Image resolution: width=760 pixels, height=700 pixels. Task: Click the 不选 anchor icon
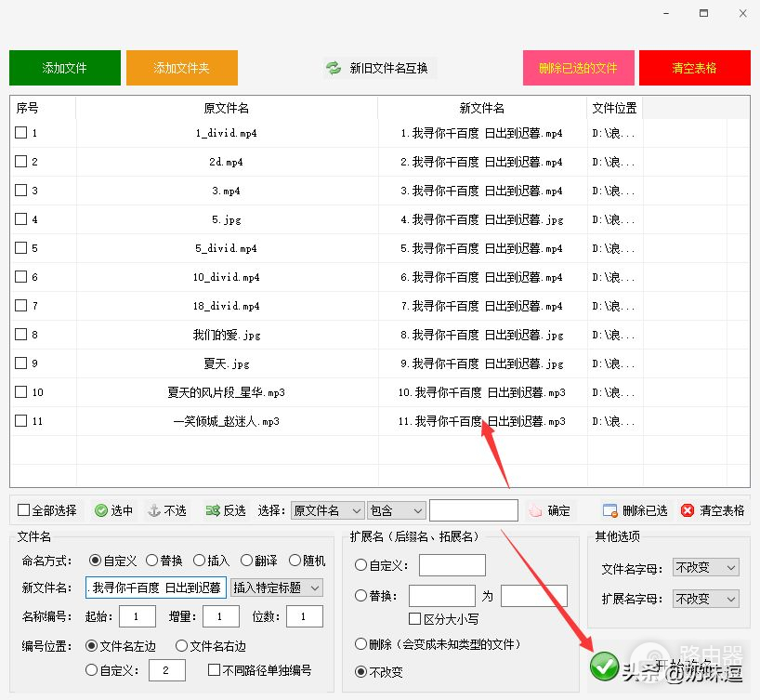(154, 510)
